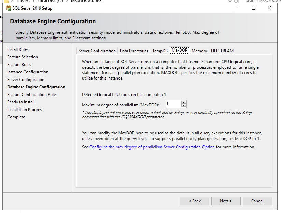This screenshot has width=281, height=213.
Task: Click into the MaxDOP value field
Action: point(173,104)
